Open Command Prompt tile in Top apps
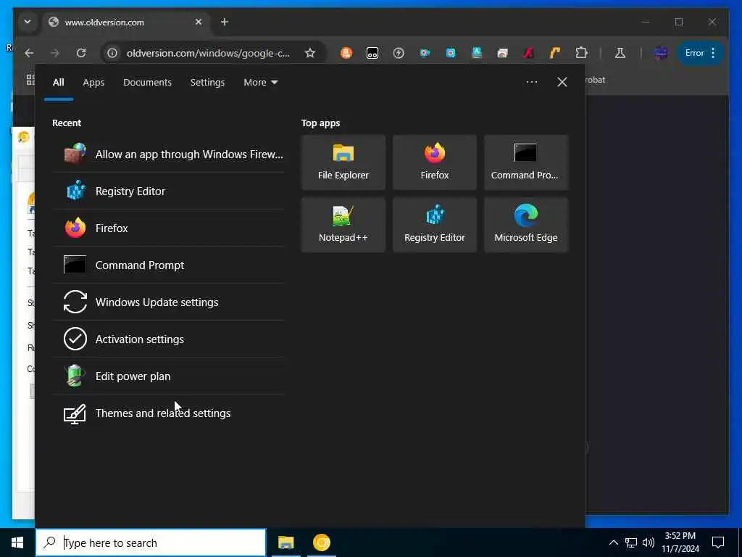The image size is (742, 557). point(526,162)
